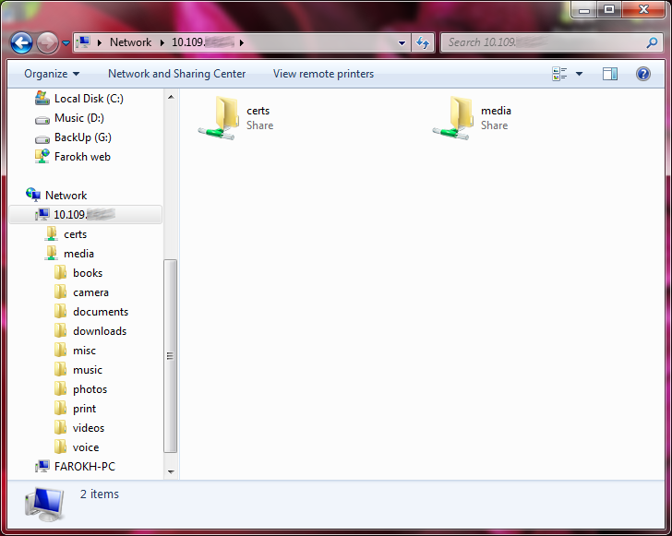Click the BackUp (G:) drive icon
Screen dimensions: 672x536
point(42,139)
